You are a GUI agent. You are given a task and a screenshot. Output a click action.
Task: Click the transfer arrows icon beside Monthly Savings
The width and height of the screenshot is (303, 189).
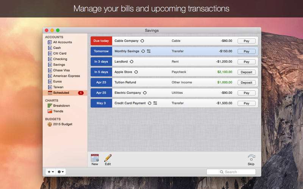pos(149,51)
